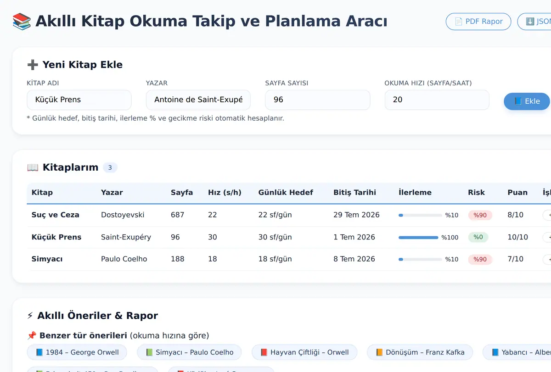Viewport: 551px width, 372px height.
Task: Click the progress bar for Simyacı
Action: 421,260
